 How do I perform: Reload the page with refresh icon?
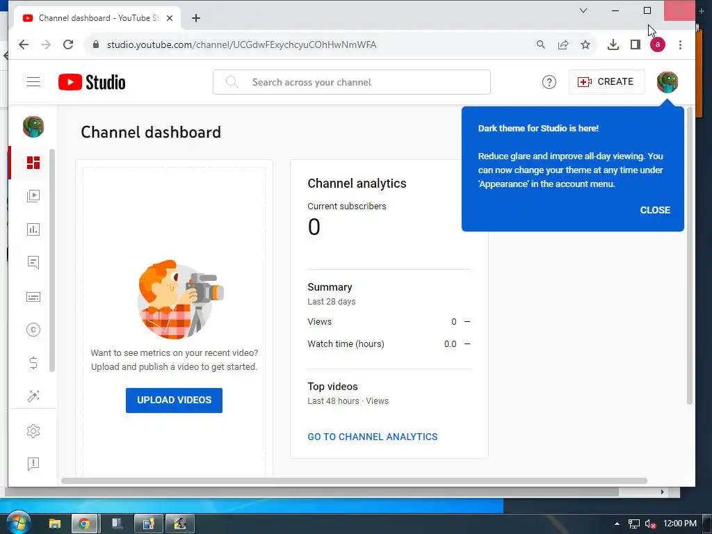[x=68, y=44]
